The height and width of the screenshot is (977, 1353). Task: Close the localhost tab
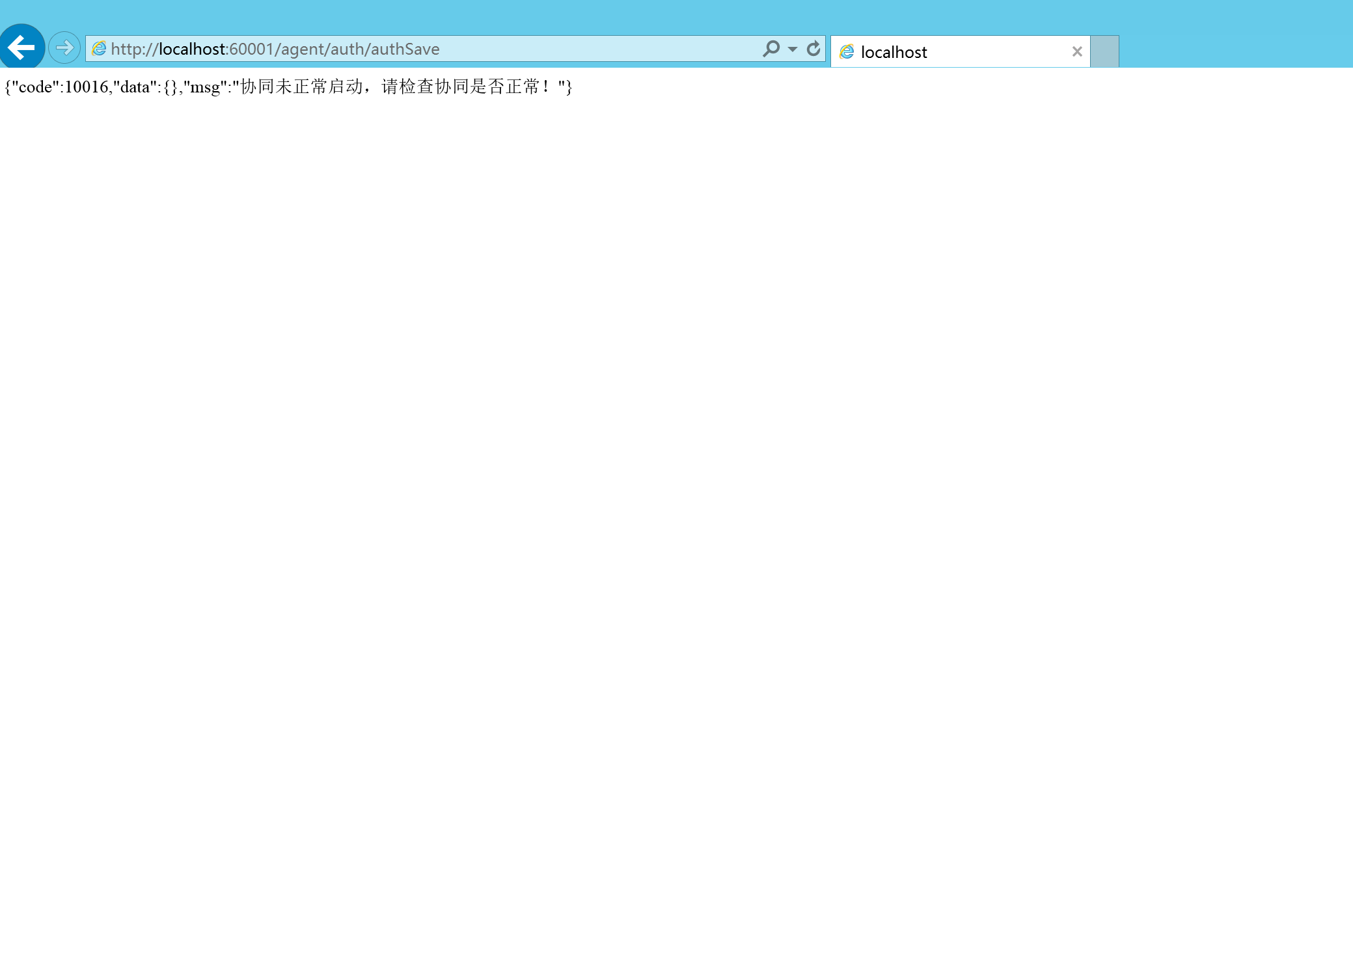[x=1077, y=52]
